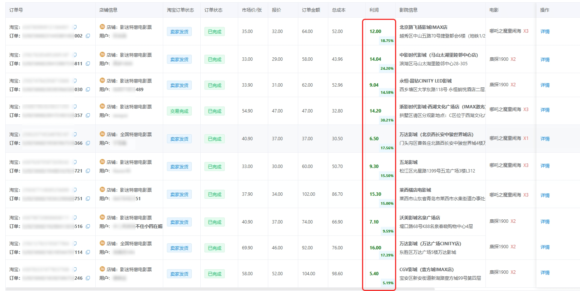
Task: Click the 淘宝订单状态 column header
Action: tap(180, 10)
